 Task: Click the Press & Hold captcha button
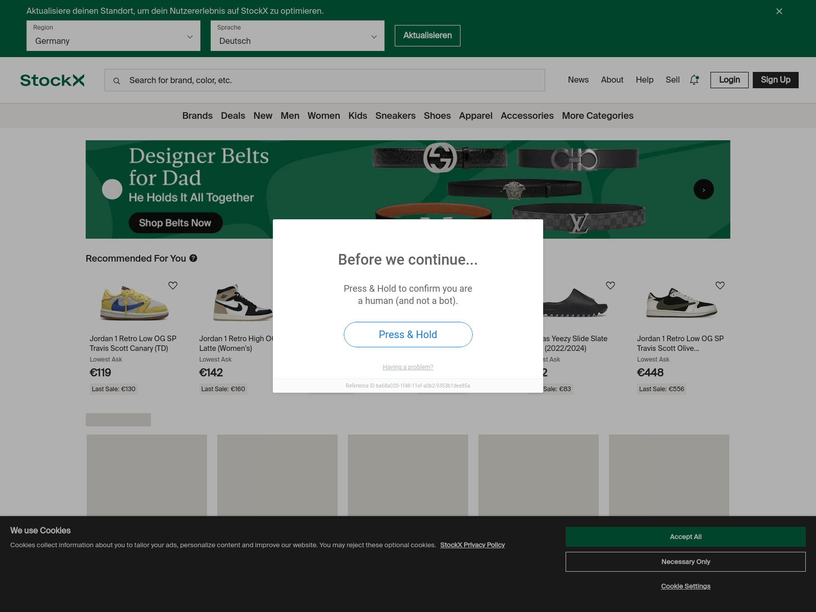tap(408, 335)
